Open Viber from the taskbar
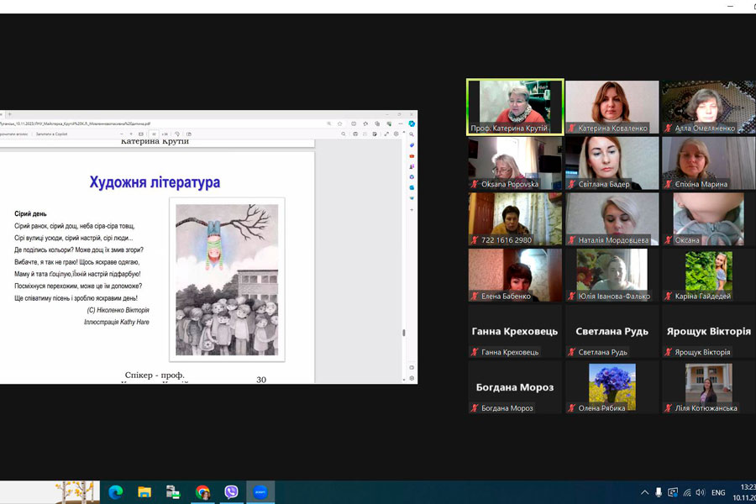This screenshot has height=504, width=756. coord(231,492)
